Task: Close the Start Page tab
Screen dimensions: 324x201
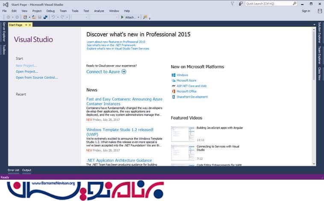Action: (x=30, y=25)
